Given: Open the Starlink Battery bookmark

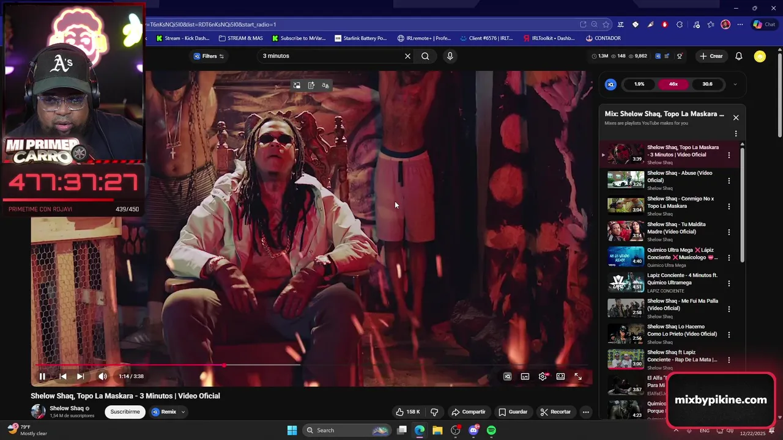Looking at the screenshot, I should (x=361, y=38).
